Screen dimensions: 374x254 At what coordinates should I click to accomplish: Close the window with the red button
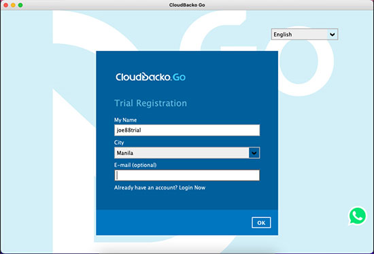tap(5, 5)
